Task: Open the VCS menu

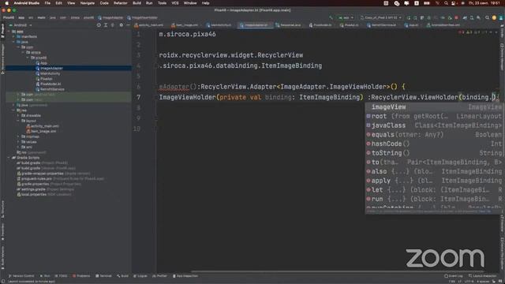Action: pyautogui.click(x=175, y=3)
